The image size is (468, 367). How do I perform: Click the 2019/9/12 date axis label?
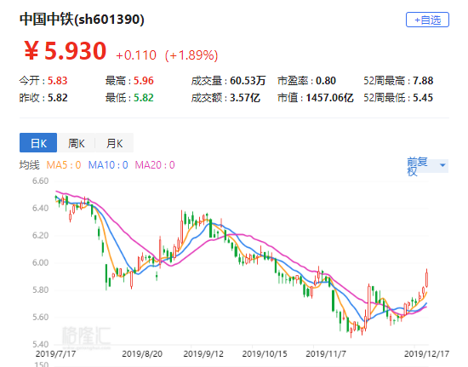[x=203, y=354]
